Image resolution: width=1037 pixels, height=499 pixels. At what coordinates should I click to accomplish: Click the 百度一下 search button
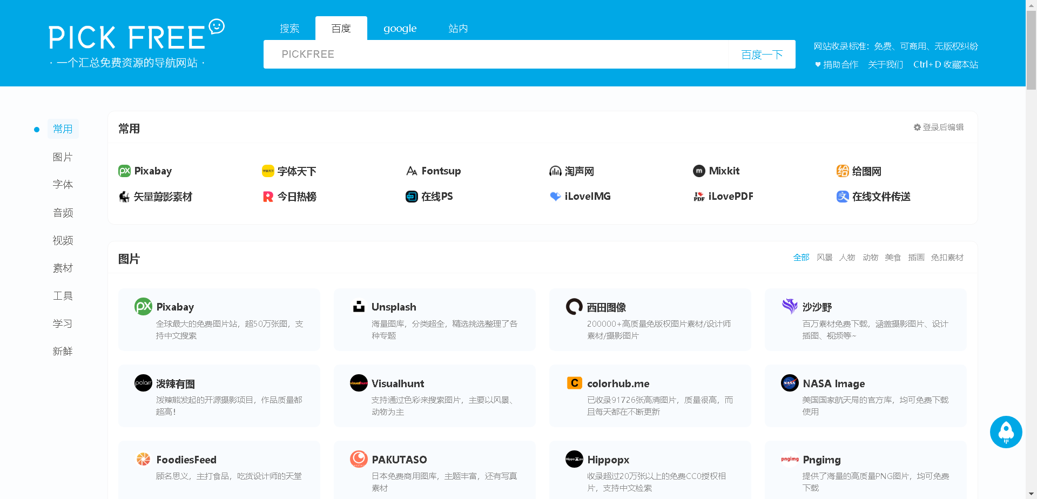pos(761,54)
